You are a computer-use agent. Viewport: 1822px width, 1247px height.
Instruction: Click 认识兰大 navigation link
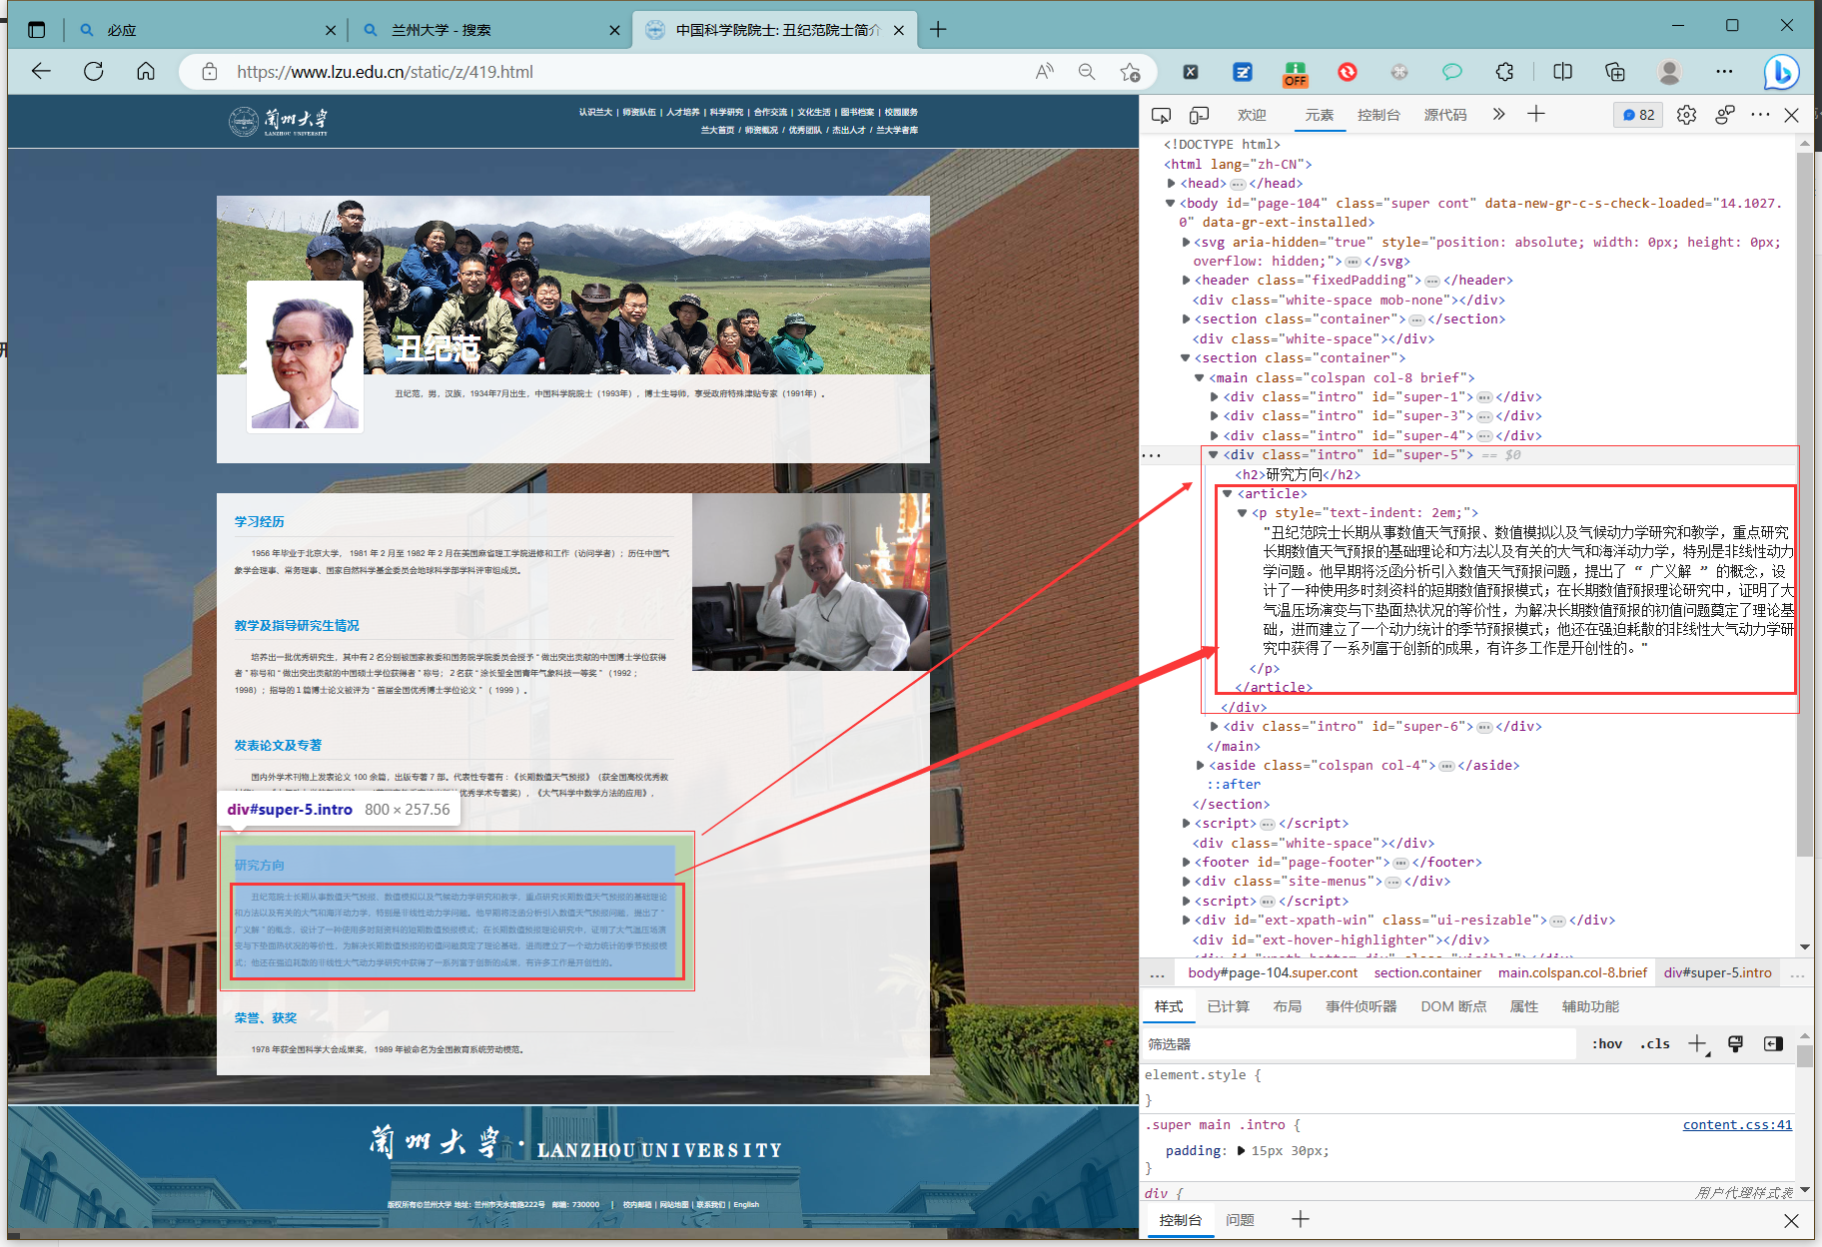click(x=595, y=112)
